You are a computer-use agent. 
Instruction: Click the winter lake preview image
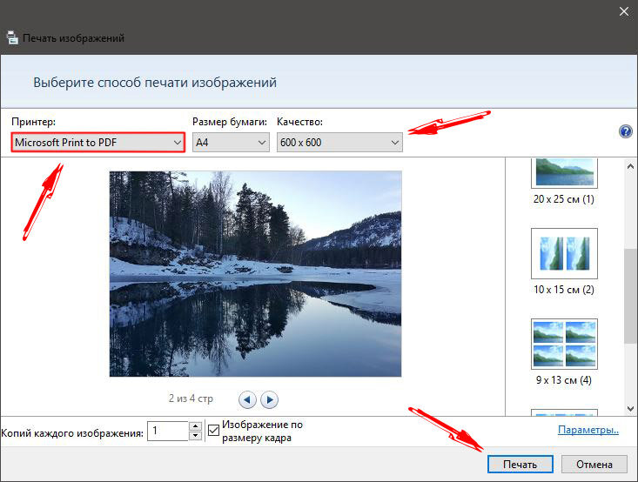click(x=255, y=274)
